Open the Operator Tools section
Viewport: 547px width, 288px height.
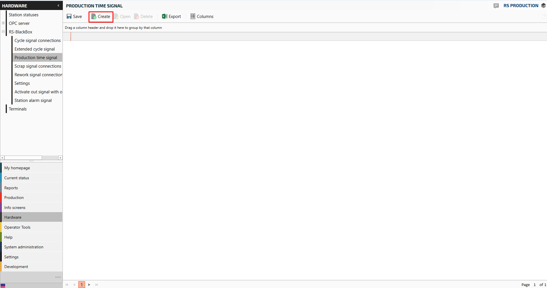17,227
